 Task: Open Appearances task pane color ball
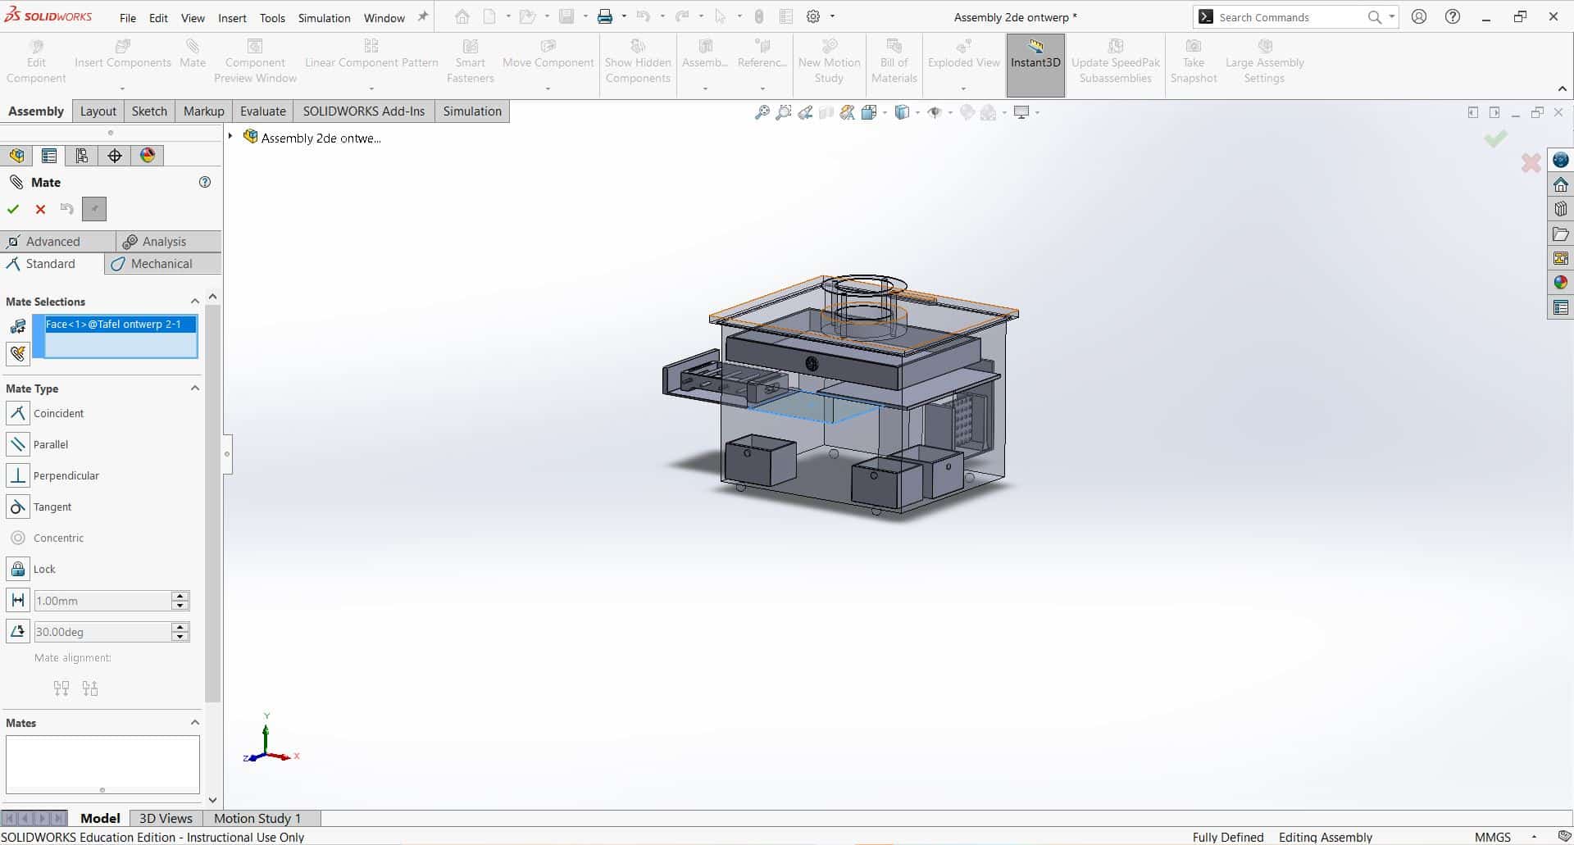[x=1560, y=283]
